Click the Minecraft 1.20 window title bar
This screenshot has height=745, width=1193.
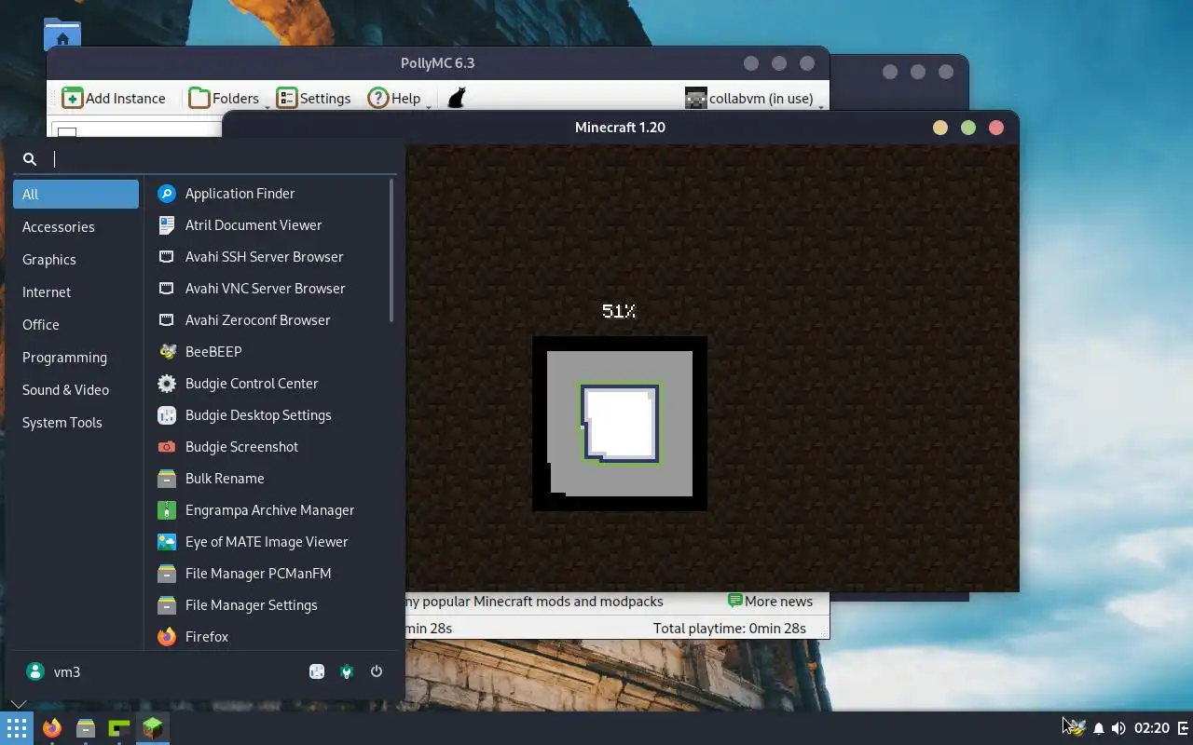click(x=620, y=128)
